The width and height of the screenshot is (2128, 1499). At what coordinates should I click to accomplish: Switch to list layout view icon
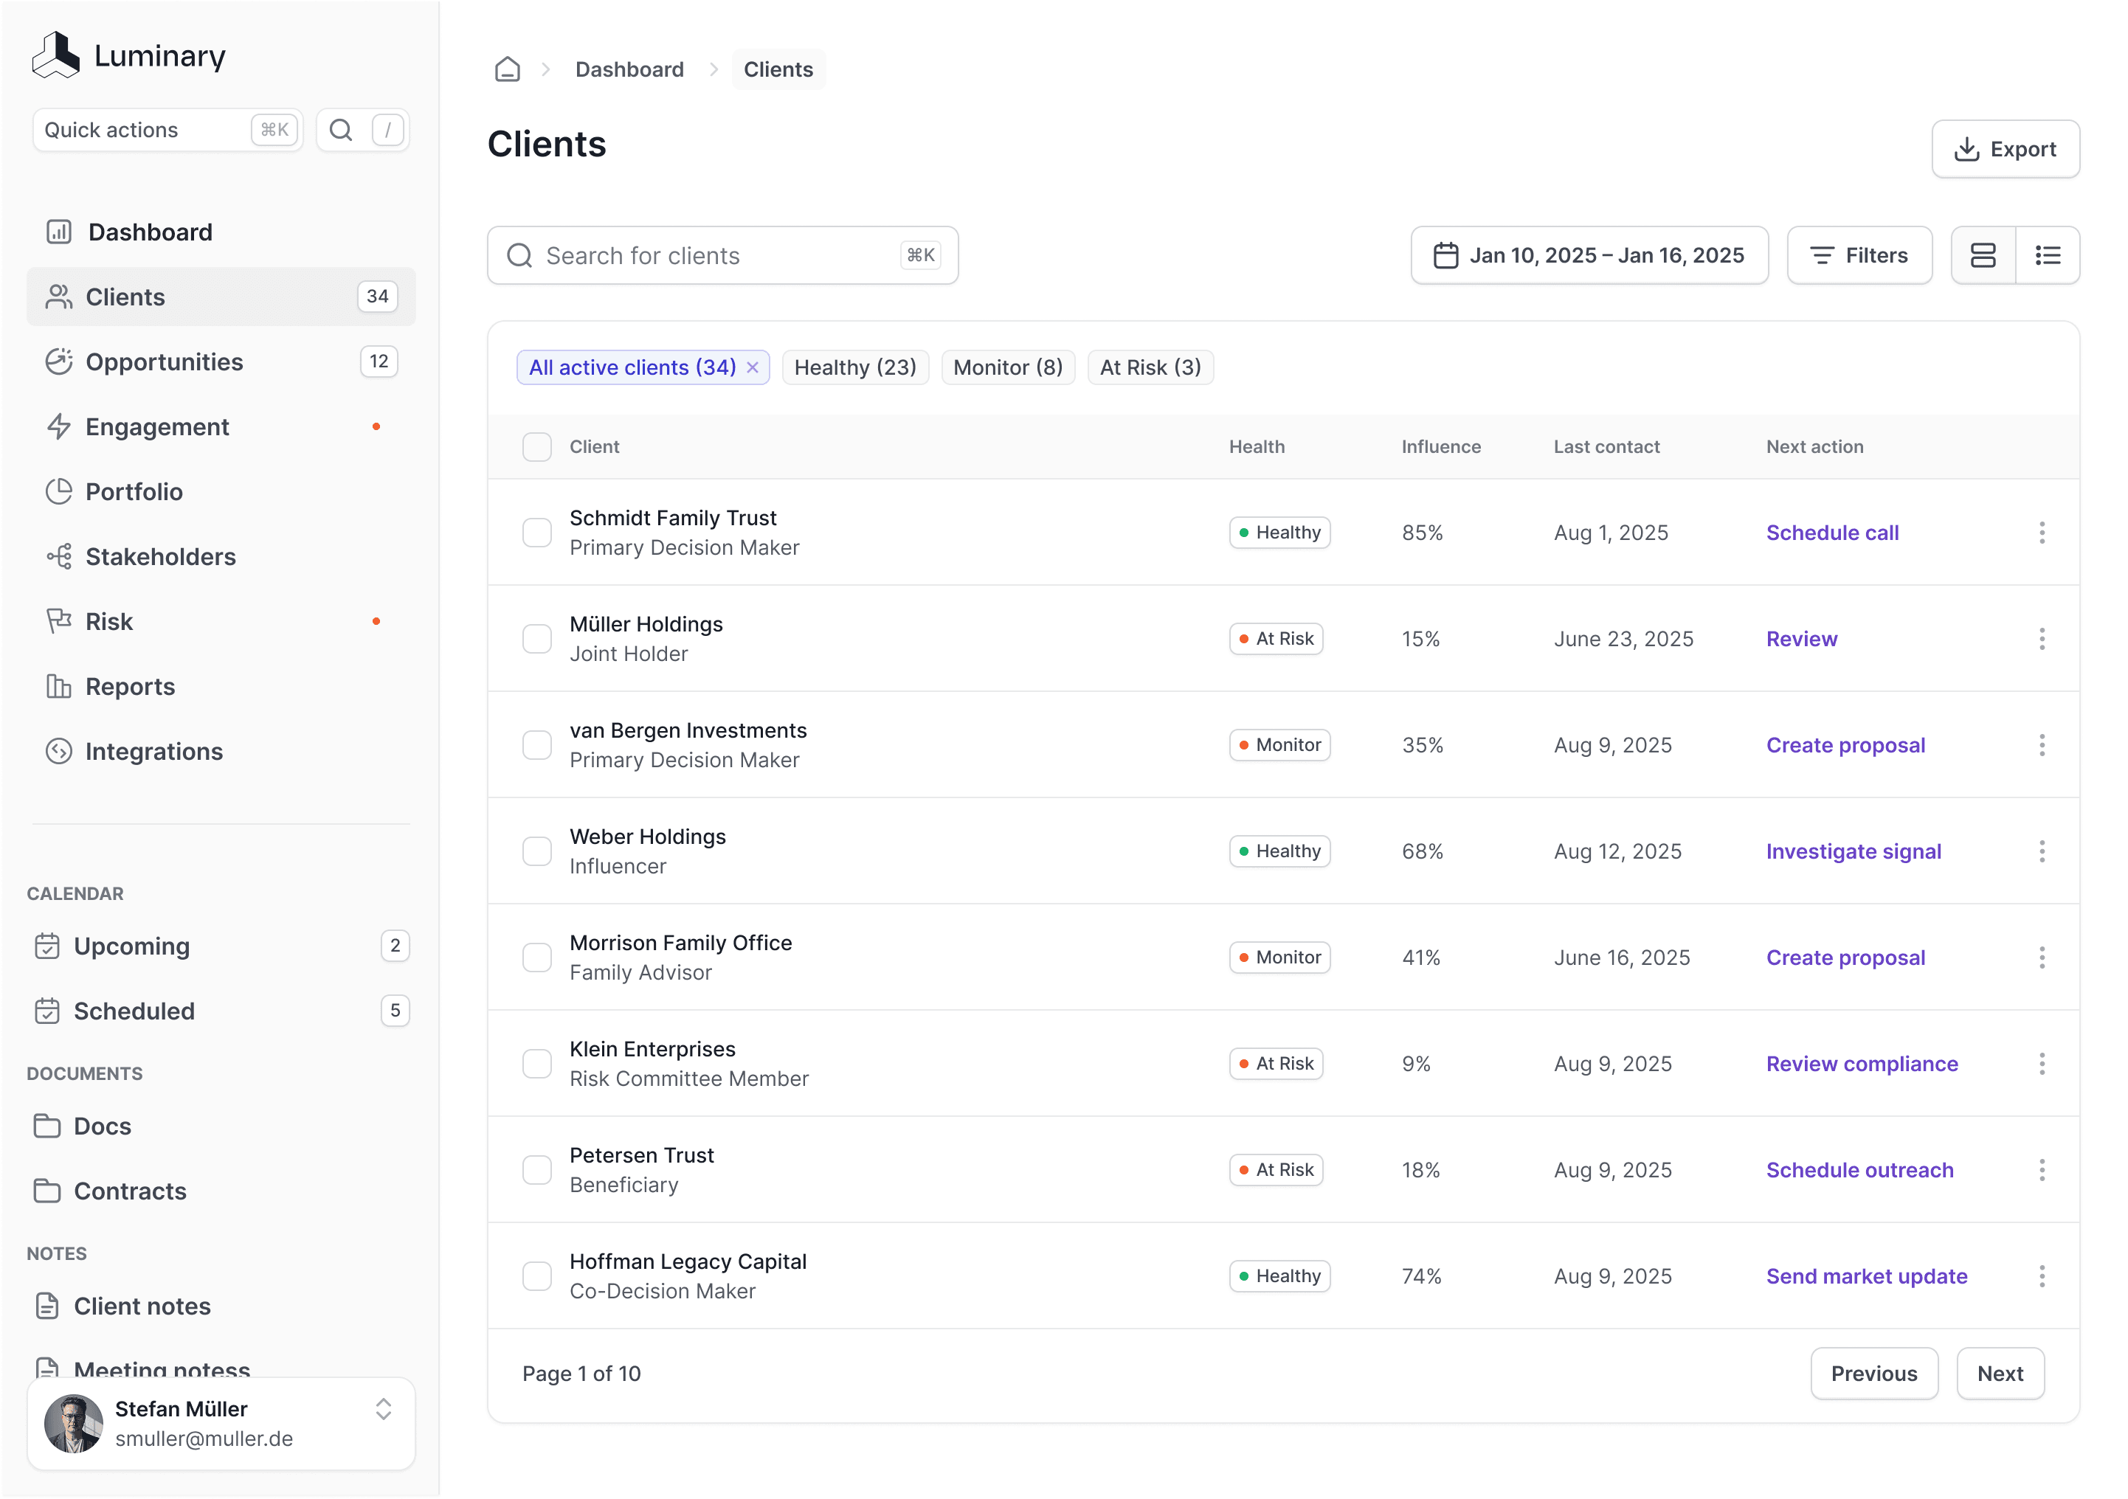(x=2048, y=255)
